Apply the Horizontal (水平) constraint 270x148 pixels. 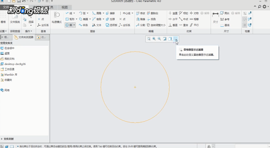(x=173, y=19)
